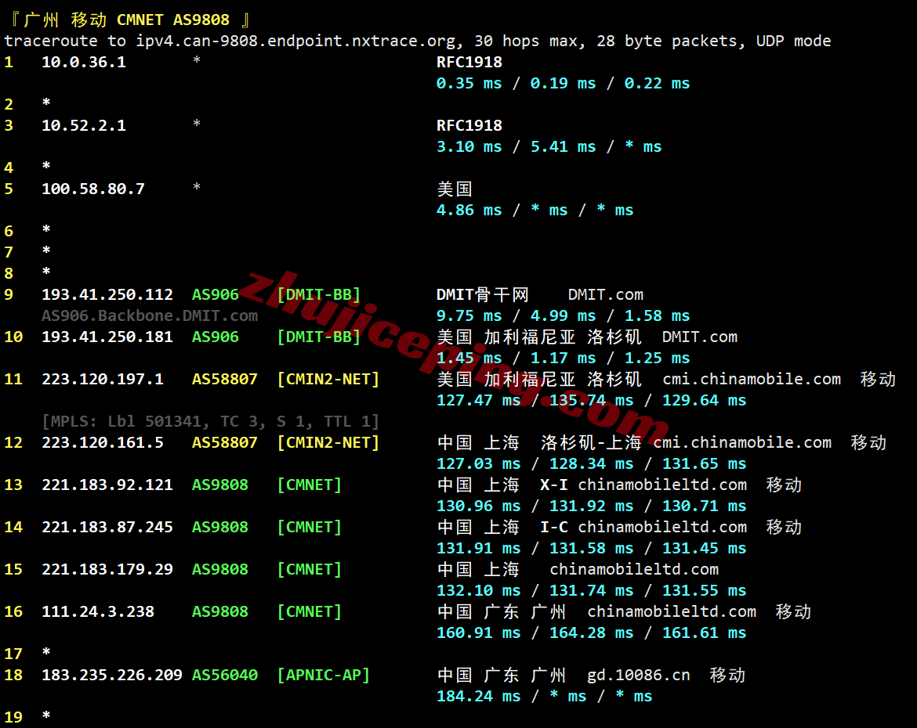
Task: Click IP address 223.120.161.5
Action: tap(103, 443)
